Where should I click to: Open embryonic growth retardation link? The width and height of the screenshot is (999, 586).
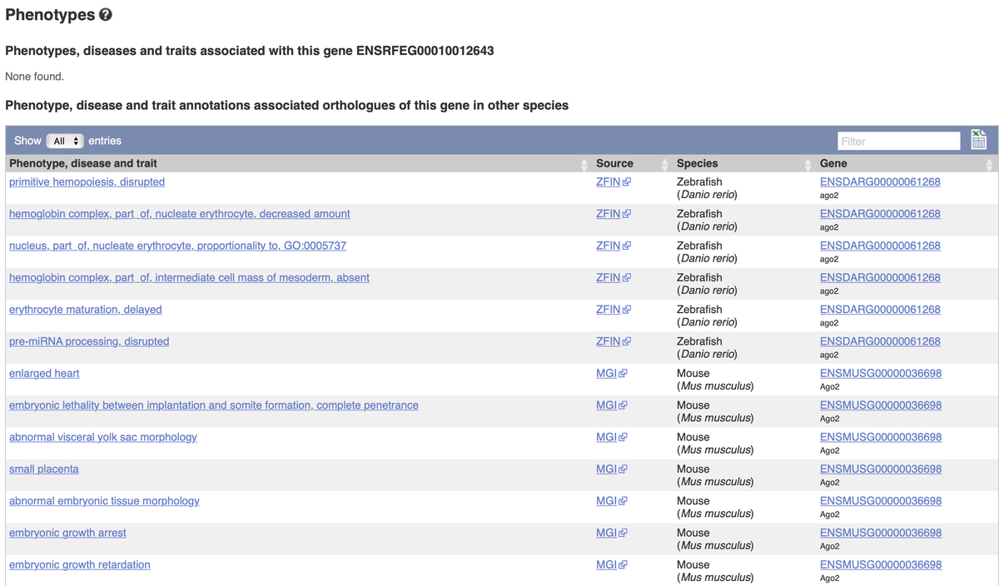point(80,564)
